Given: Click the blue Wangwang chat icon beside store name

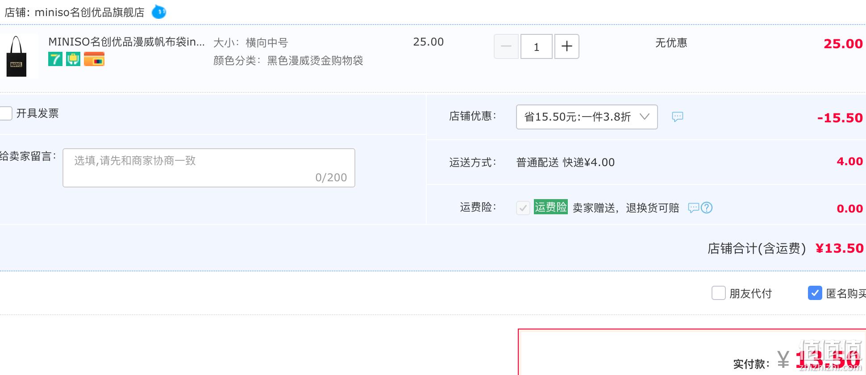Looking at the screenshot, I should [x=159, y=12].
